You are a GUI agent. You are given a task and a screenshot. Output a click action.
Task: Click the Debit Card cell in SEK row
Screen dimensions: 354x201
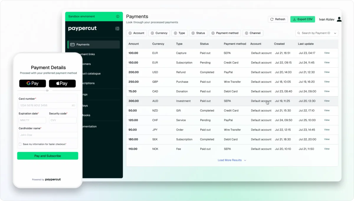(x=231, y=139)
